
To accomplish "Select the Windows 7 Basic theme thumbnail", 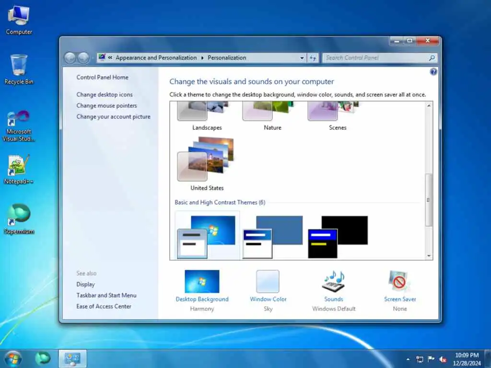I will [x=207, y=236].
